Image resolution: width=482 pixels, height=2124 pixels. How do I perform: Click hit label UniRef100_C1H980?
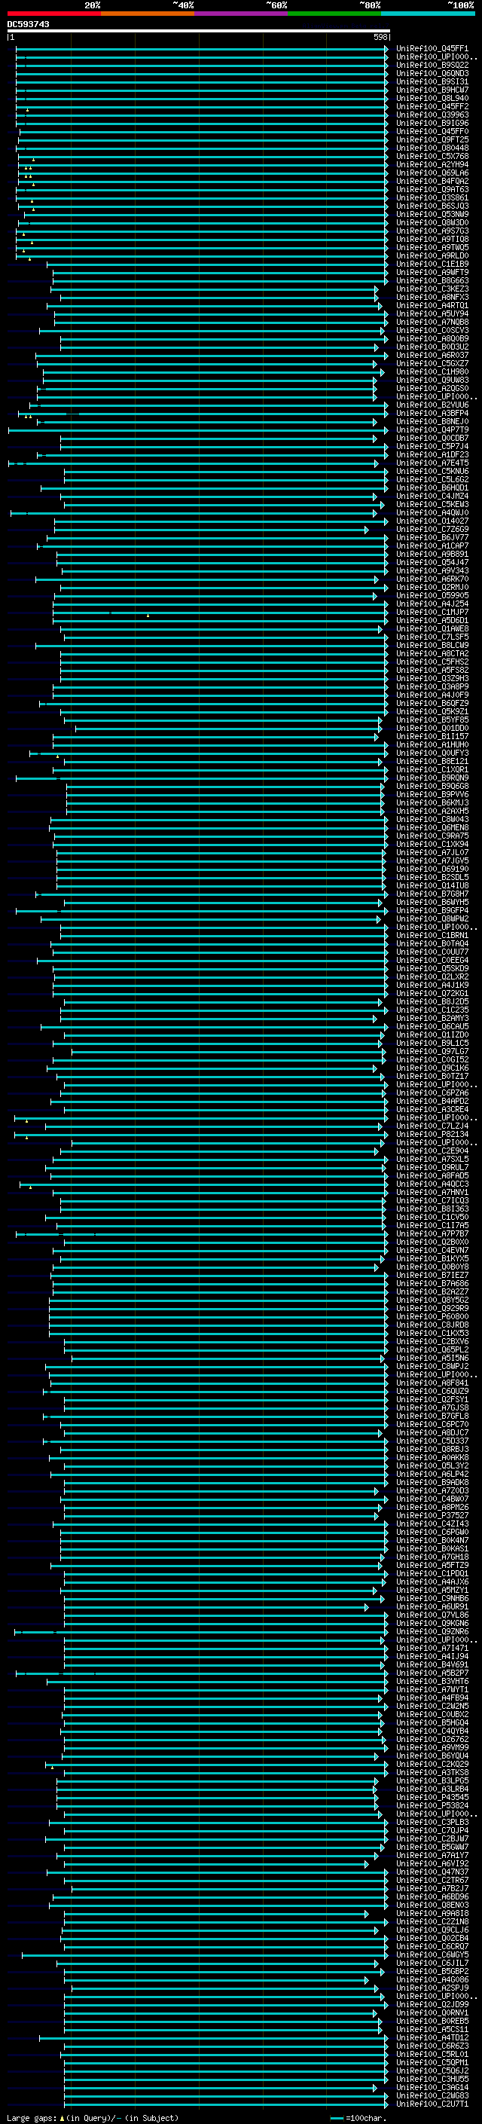point(432,372)
